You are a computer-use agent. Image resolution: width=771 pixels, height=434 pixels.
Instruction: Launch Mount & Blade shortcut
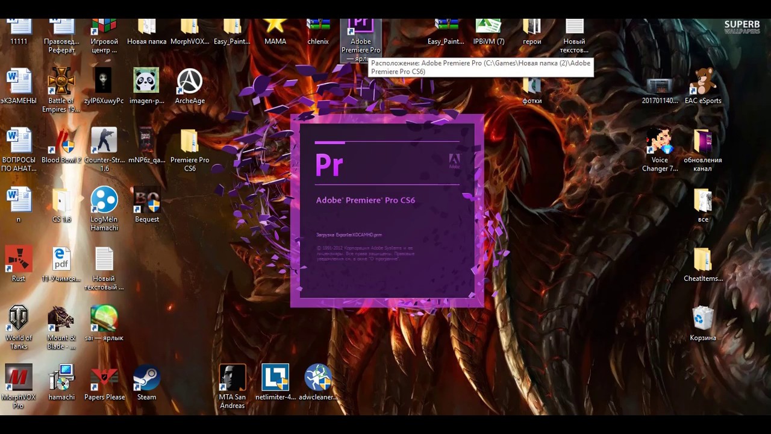[x=61, y=327]
